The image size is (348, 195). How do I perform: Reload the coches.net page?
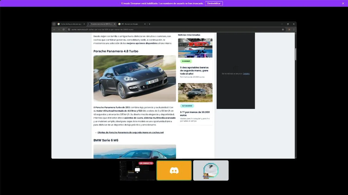63,29
